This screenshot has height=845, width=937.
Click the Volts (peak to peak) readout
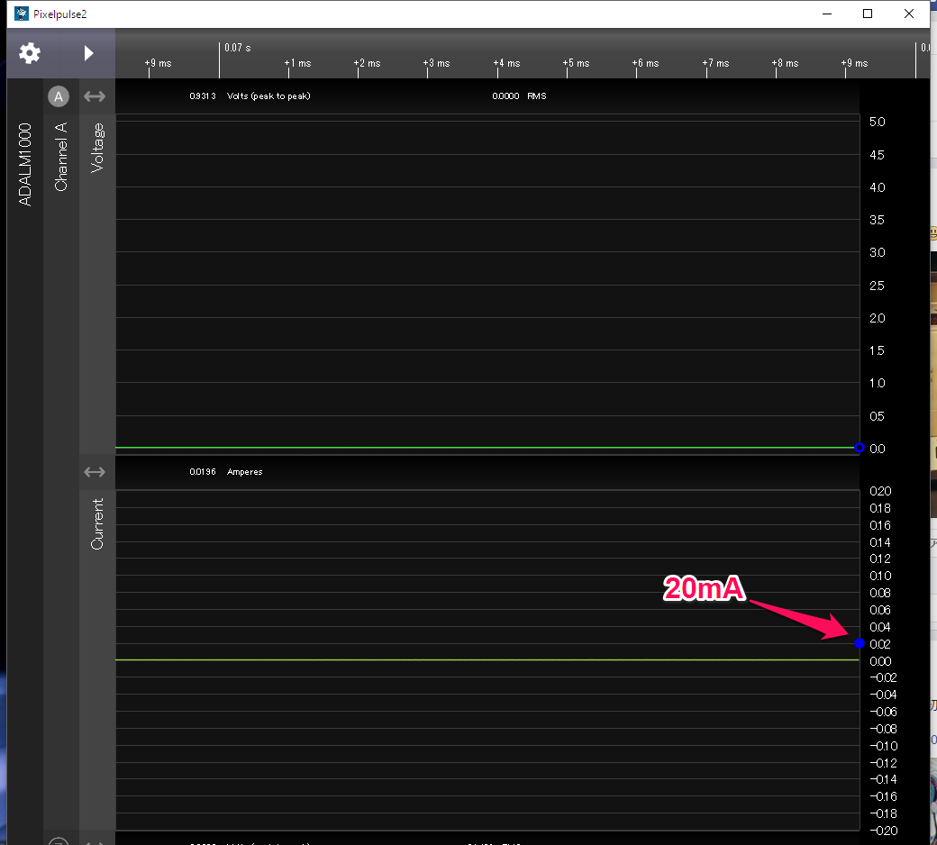[x=268, y=96]
